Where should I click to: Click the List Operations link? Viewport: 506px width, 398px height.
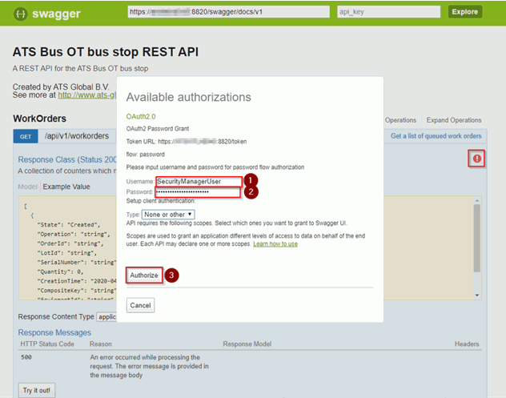(x=400, y=120)
